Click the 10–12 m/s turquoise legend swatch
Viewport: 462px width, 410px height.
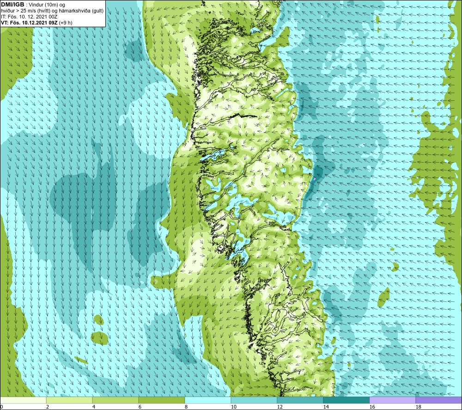[x=254, y=400]
